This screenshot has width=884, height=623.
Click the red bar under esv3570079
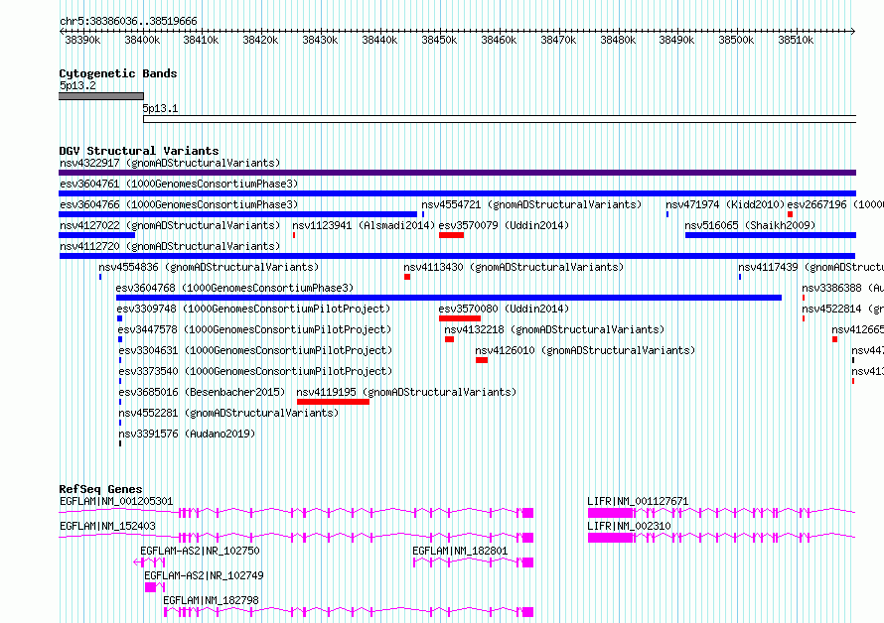pos(451,235)
